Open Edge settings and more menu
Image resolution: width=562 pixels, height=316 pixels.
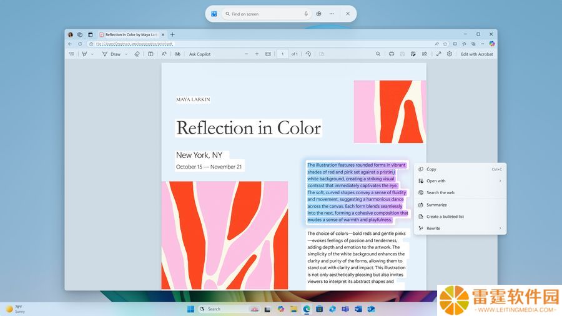[x=483, y=44]
